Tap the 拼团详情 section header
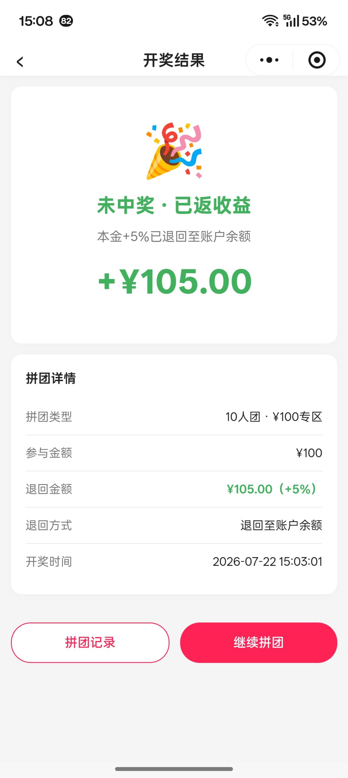Screen dimensions: 348x778 pos(51,378)
